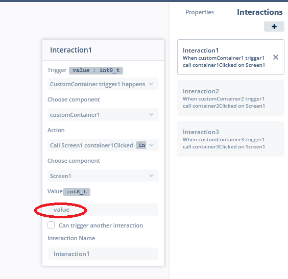Screen dimensions: 288x279
Task: Enable Can trigger another interaction checkbox
Action: point(51,225)
